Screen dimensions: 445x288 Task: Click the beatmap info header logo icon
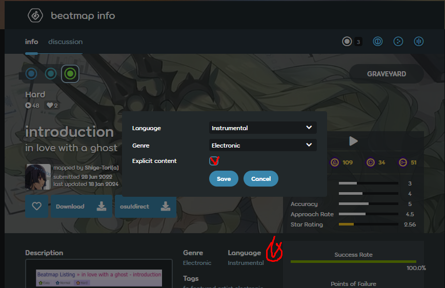pyautogui.click(x=35, y=15)
